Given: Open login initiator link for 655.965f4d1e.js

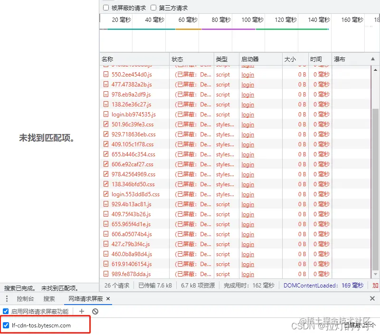Looking at the screenshot, I should click(247, 224).
